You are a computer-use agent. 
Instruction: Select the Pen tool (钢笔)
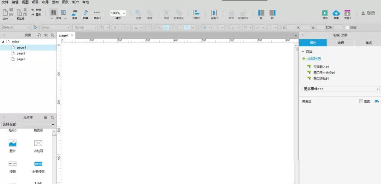(x=85, y=13)
